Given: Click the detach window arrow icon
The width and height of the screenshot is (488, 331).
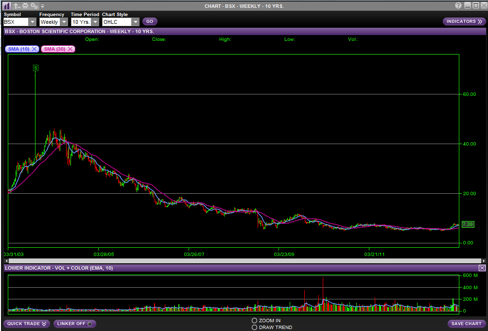Looking at the screenshot, I should 17,6.
